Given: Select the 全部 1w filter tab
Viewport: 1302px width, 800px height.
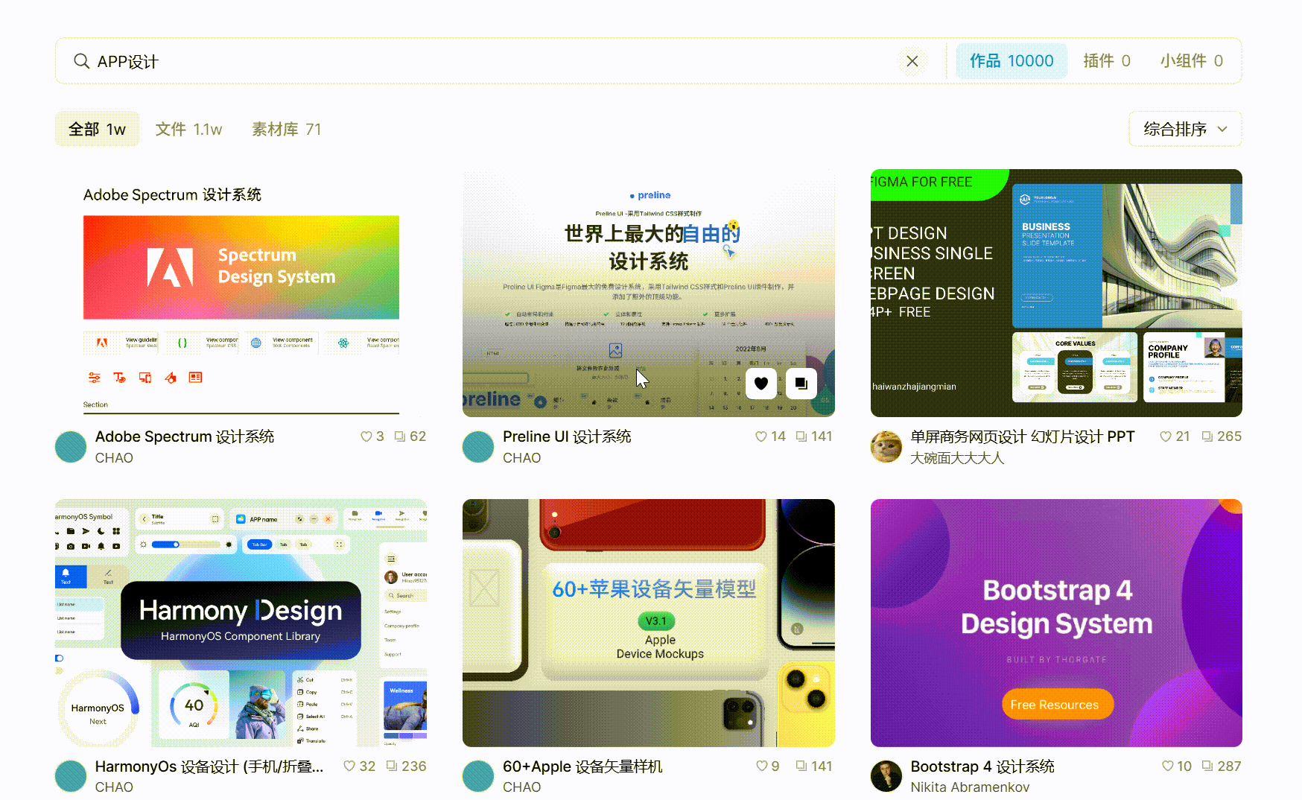Looking at the screenshot, I should tap(97, 130).
